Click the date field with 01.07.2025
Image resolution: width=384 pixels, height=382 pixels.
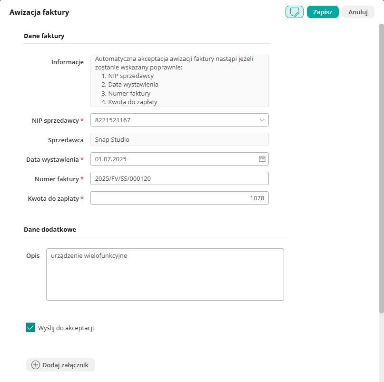coord(171,159)
